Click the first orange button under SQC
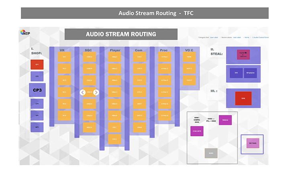Viewport: 287px width, 172px height. coord(89,57)
